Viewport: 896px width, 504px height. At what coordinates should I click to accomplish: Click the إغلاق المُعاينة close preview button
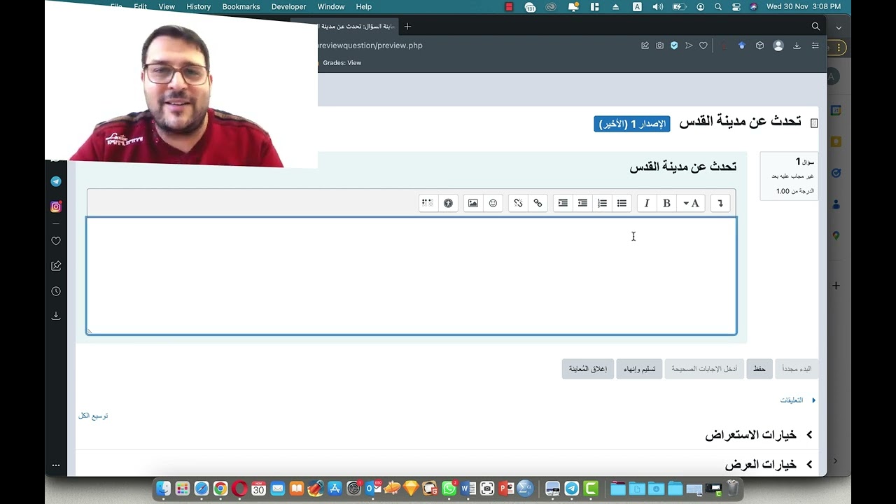(x=588, y=369)
